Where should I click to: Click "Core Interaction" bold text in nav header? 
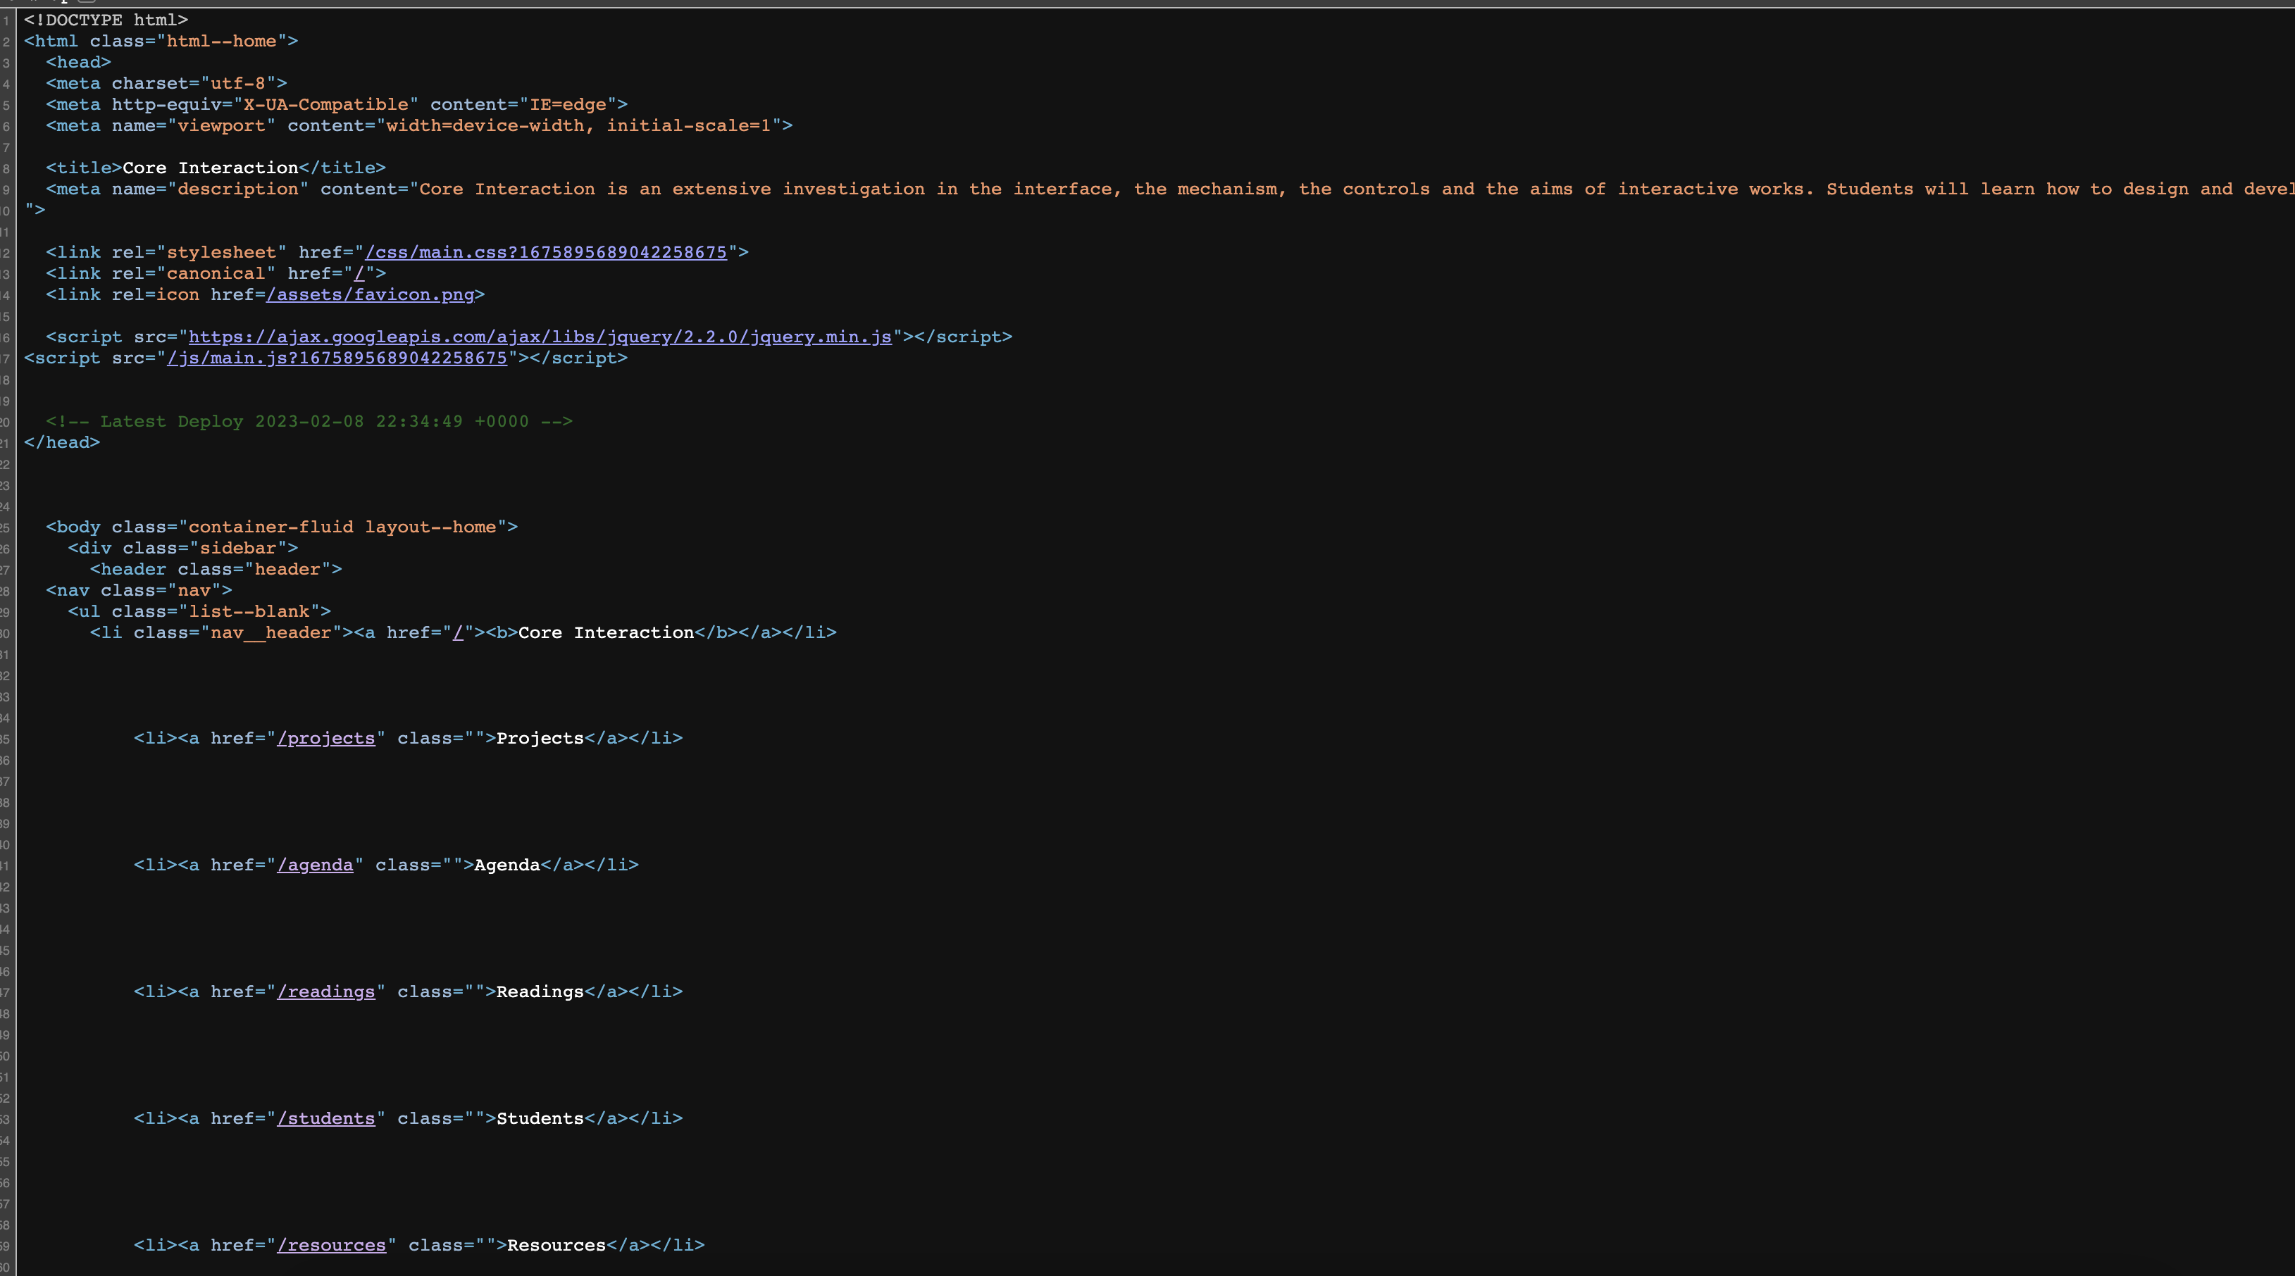[x=606, y=633]
